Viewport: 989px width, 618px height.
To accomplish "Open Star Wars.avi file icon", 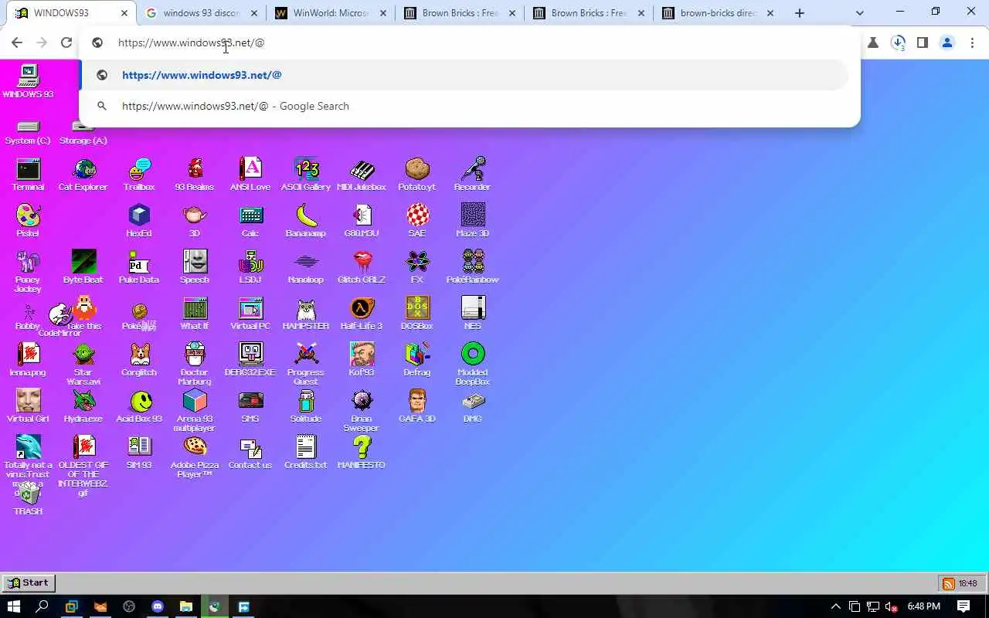I will tap(83, 365).
